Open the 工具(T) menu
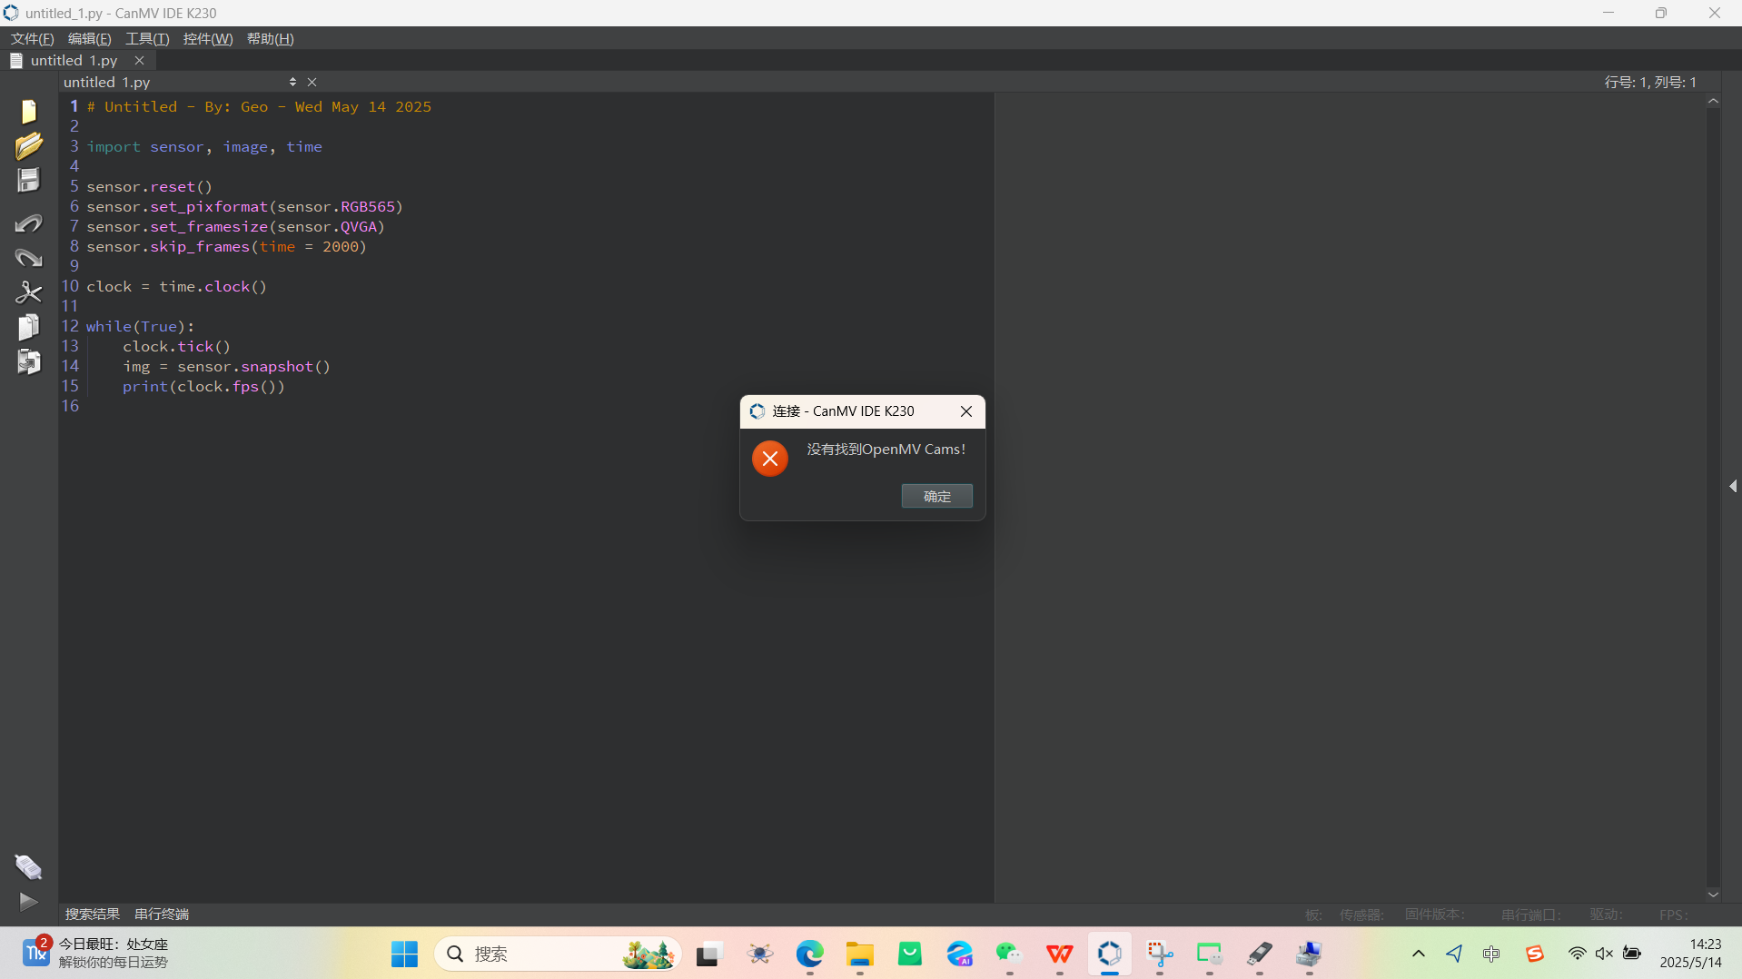 pyautogui.click(x=147, y=38)
